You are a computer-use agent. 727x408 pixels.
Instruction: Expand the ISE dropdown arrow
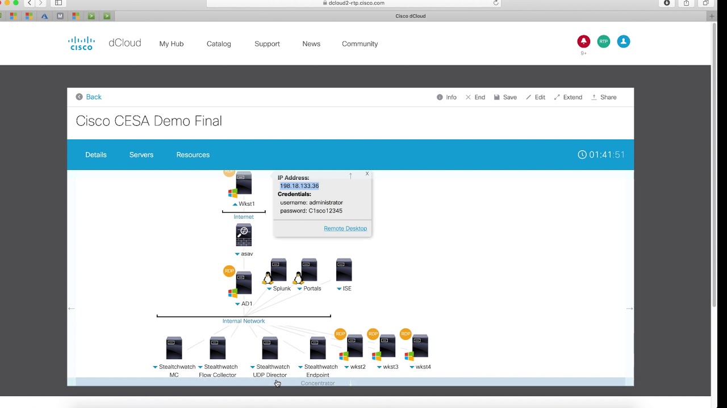(339, 289)
